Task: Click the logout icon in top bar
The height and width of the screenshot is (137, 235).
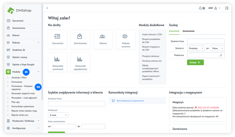Action: 227,8
